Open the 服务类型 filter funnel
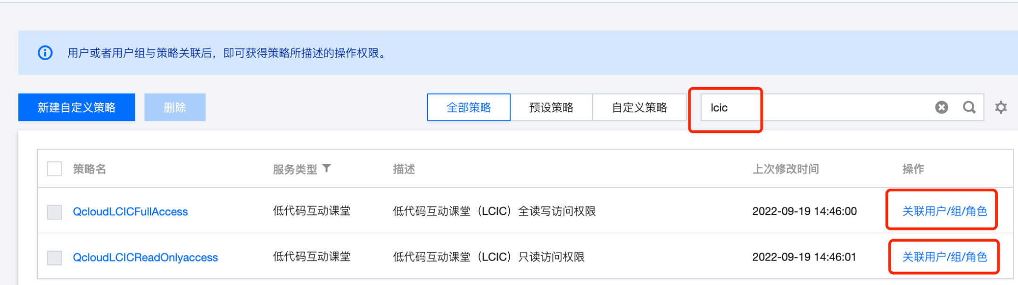This screenshot has width=1018, height=285. pos(327,168)
